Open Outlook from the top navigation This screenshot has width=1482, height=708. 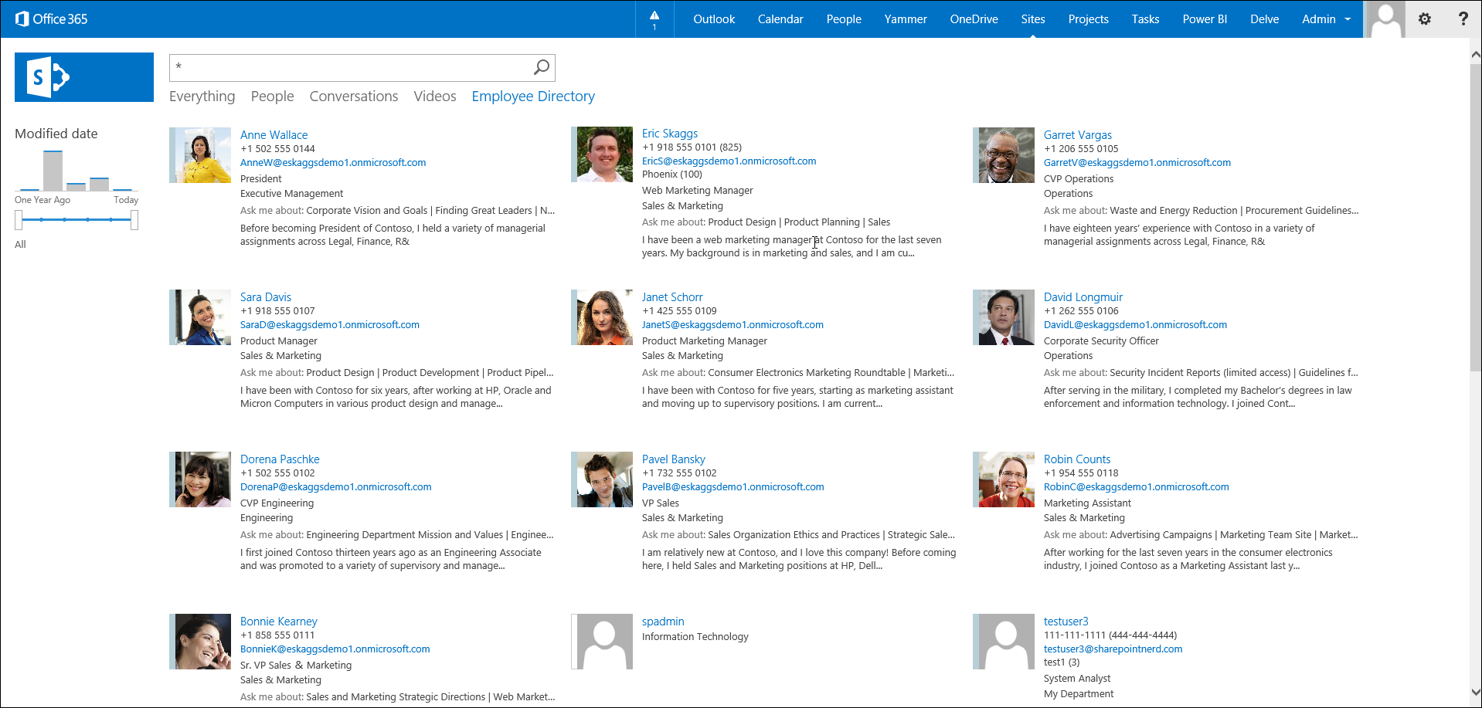click(714, 19)
